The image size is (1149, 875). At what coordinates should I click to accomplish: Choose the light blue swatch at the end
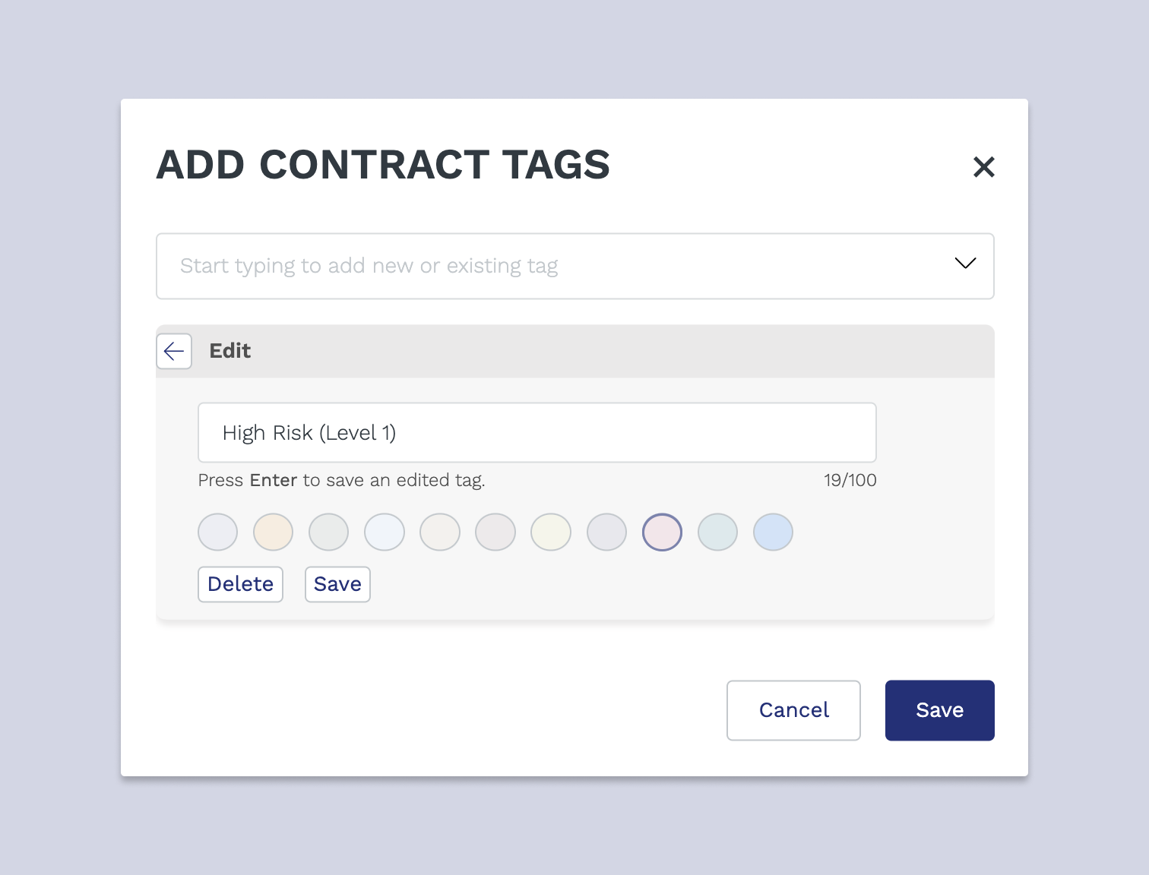[x=773, y=532]
